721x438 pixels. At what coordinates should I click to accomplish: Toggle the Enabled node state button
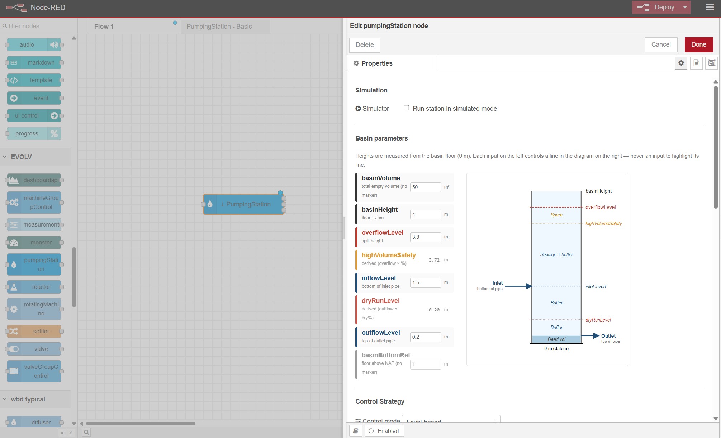point(384,431)
